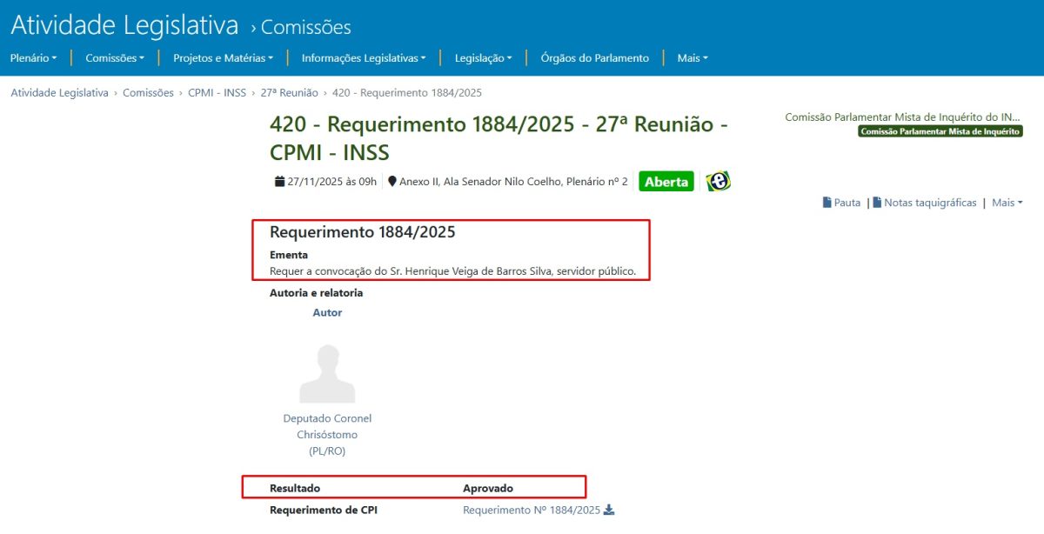Click the Pauta document icon
This screenshot has height=534, width=1044.
point(827,203)
